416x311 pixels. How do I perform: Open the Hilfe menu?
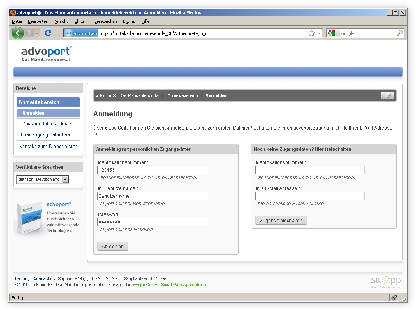point(146,21)
